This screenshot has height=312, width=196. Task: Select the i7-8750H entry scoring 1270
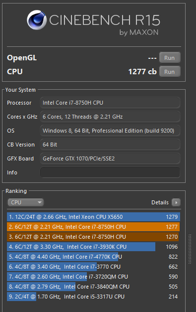93,237
